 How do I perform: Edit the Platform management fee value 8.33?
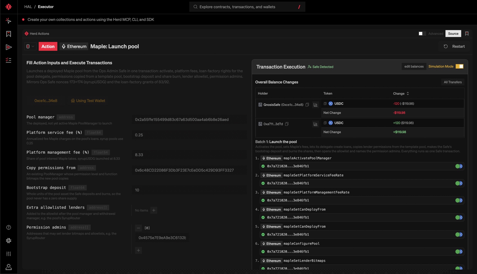(189, 155)
